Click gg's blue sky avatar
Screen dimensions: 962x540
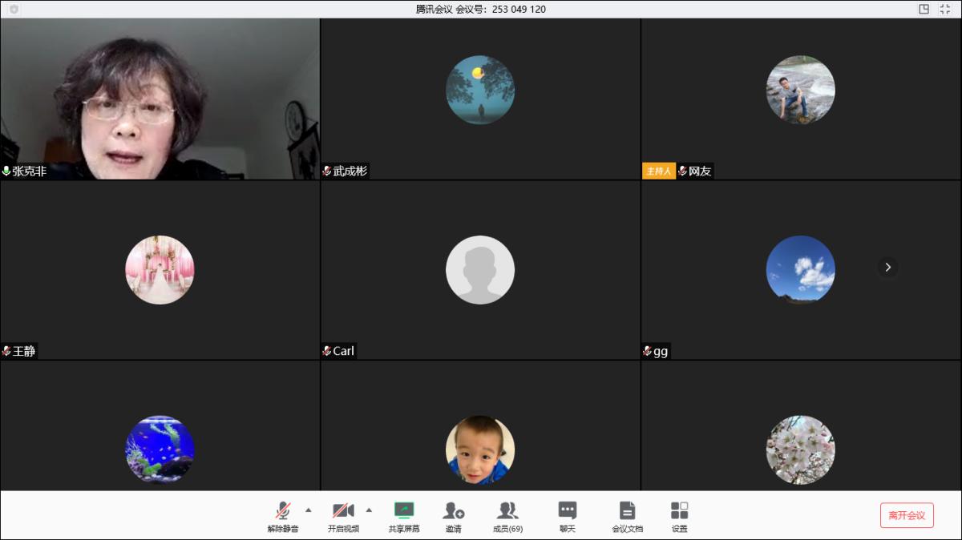pos(800,270)
